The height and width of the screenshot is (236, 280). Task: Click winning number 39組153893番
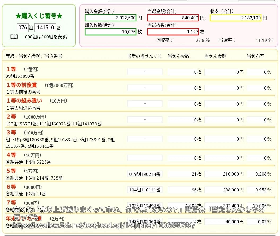pyautogui.click(x=20, y=76)
